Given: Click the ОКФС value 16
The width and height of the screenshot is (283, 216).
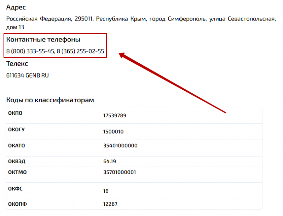Looking at the screenshot, I should click(x=105, y=191).
